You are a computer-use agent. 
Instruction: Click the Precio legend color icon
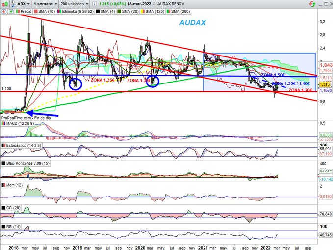(x=18, y=11)
